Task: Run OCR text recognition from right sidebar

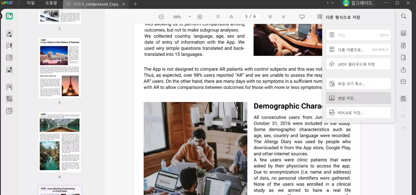Action: (x=403, y=33)
